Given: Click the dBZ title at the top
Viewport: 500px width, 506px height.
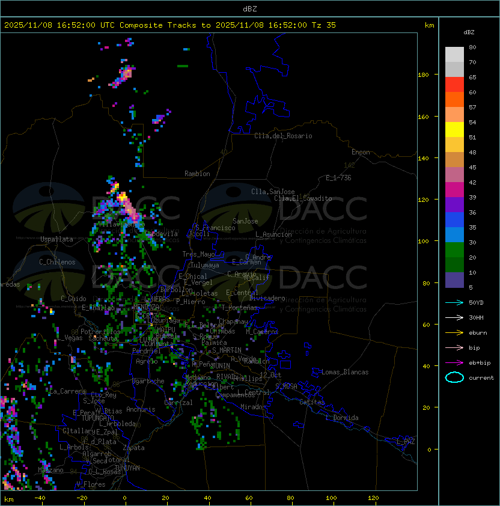Looking at the screenshot, I should click(250, 8).
